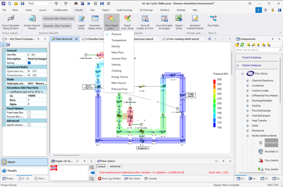Click the Inputs panel button

click(25, 162)
